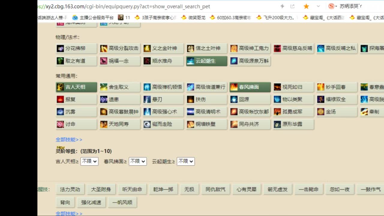Toggle the 同仇敌忾 awakening skill

point(215,189)
